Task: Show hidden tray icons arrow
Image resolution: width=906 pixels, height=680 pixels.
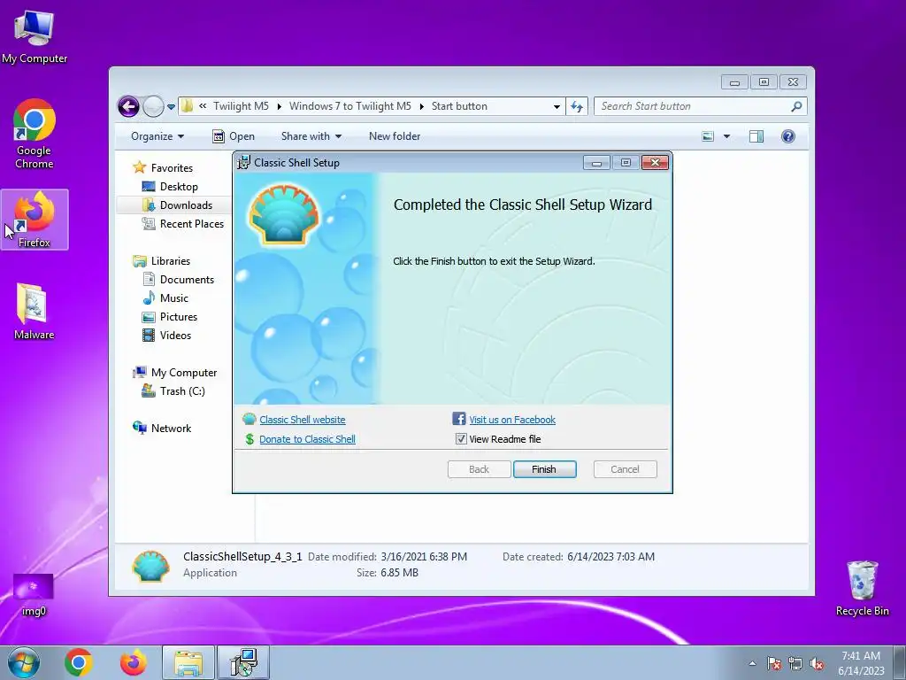Action: coord(752,663)
